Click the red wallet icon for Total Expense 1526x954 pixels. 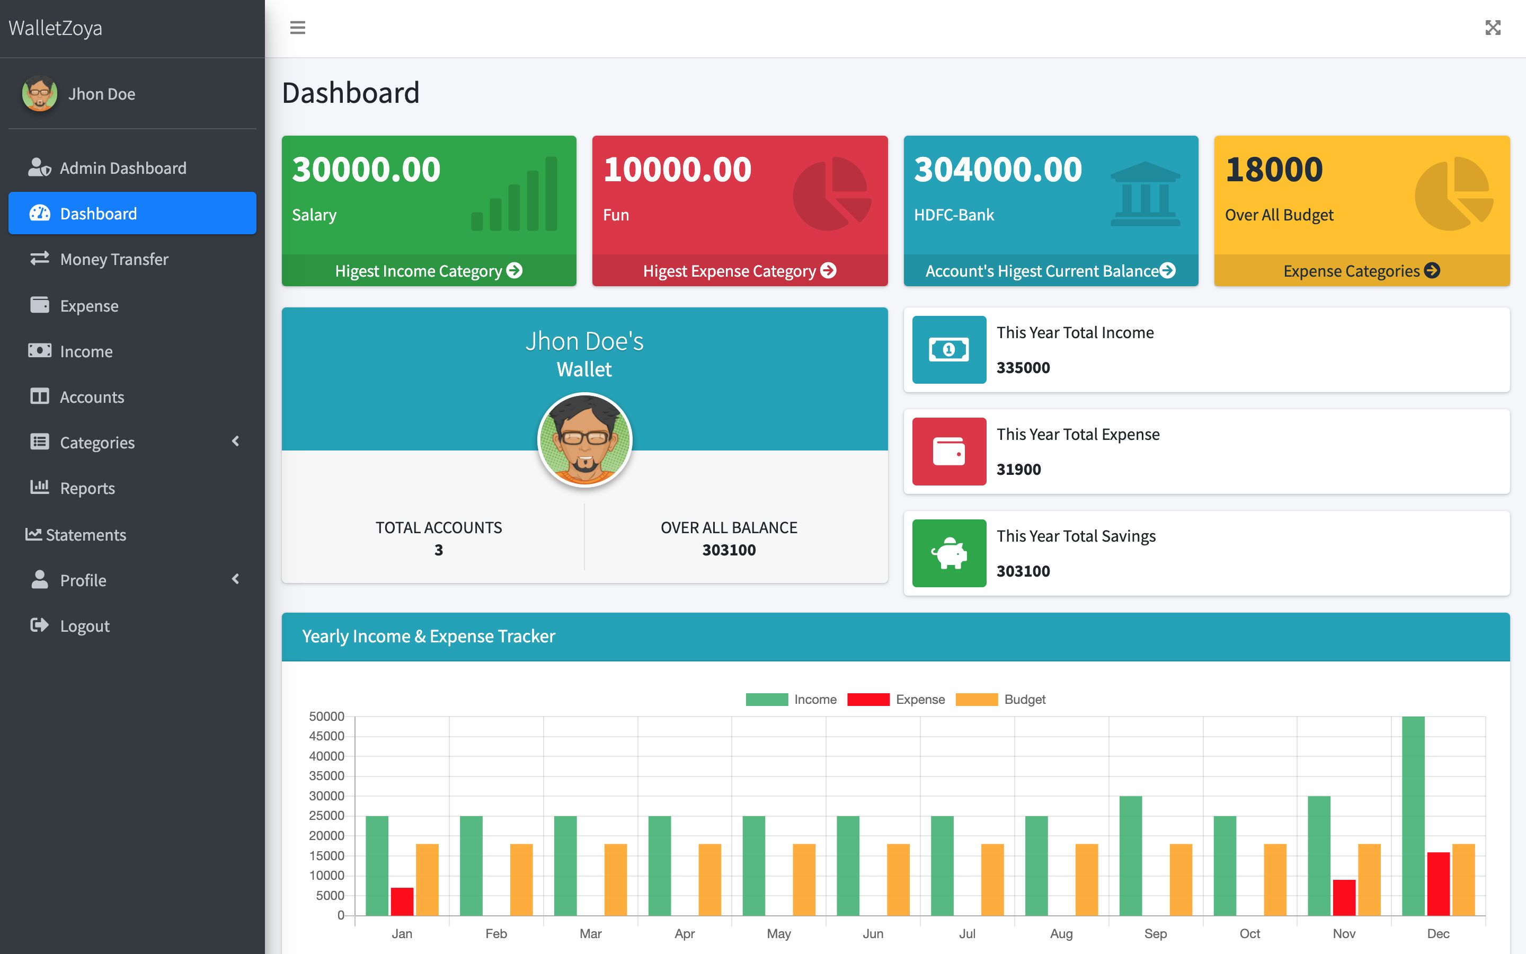(x=948, y=451)
